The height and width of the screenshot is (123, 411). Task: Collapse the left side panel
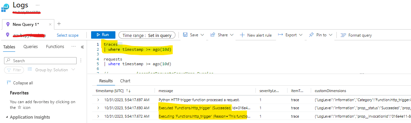pyautogui.click(x=82, y=47)
